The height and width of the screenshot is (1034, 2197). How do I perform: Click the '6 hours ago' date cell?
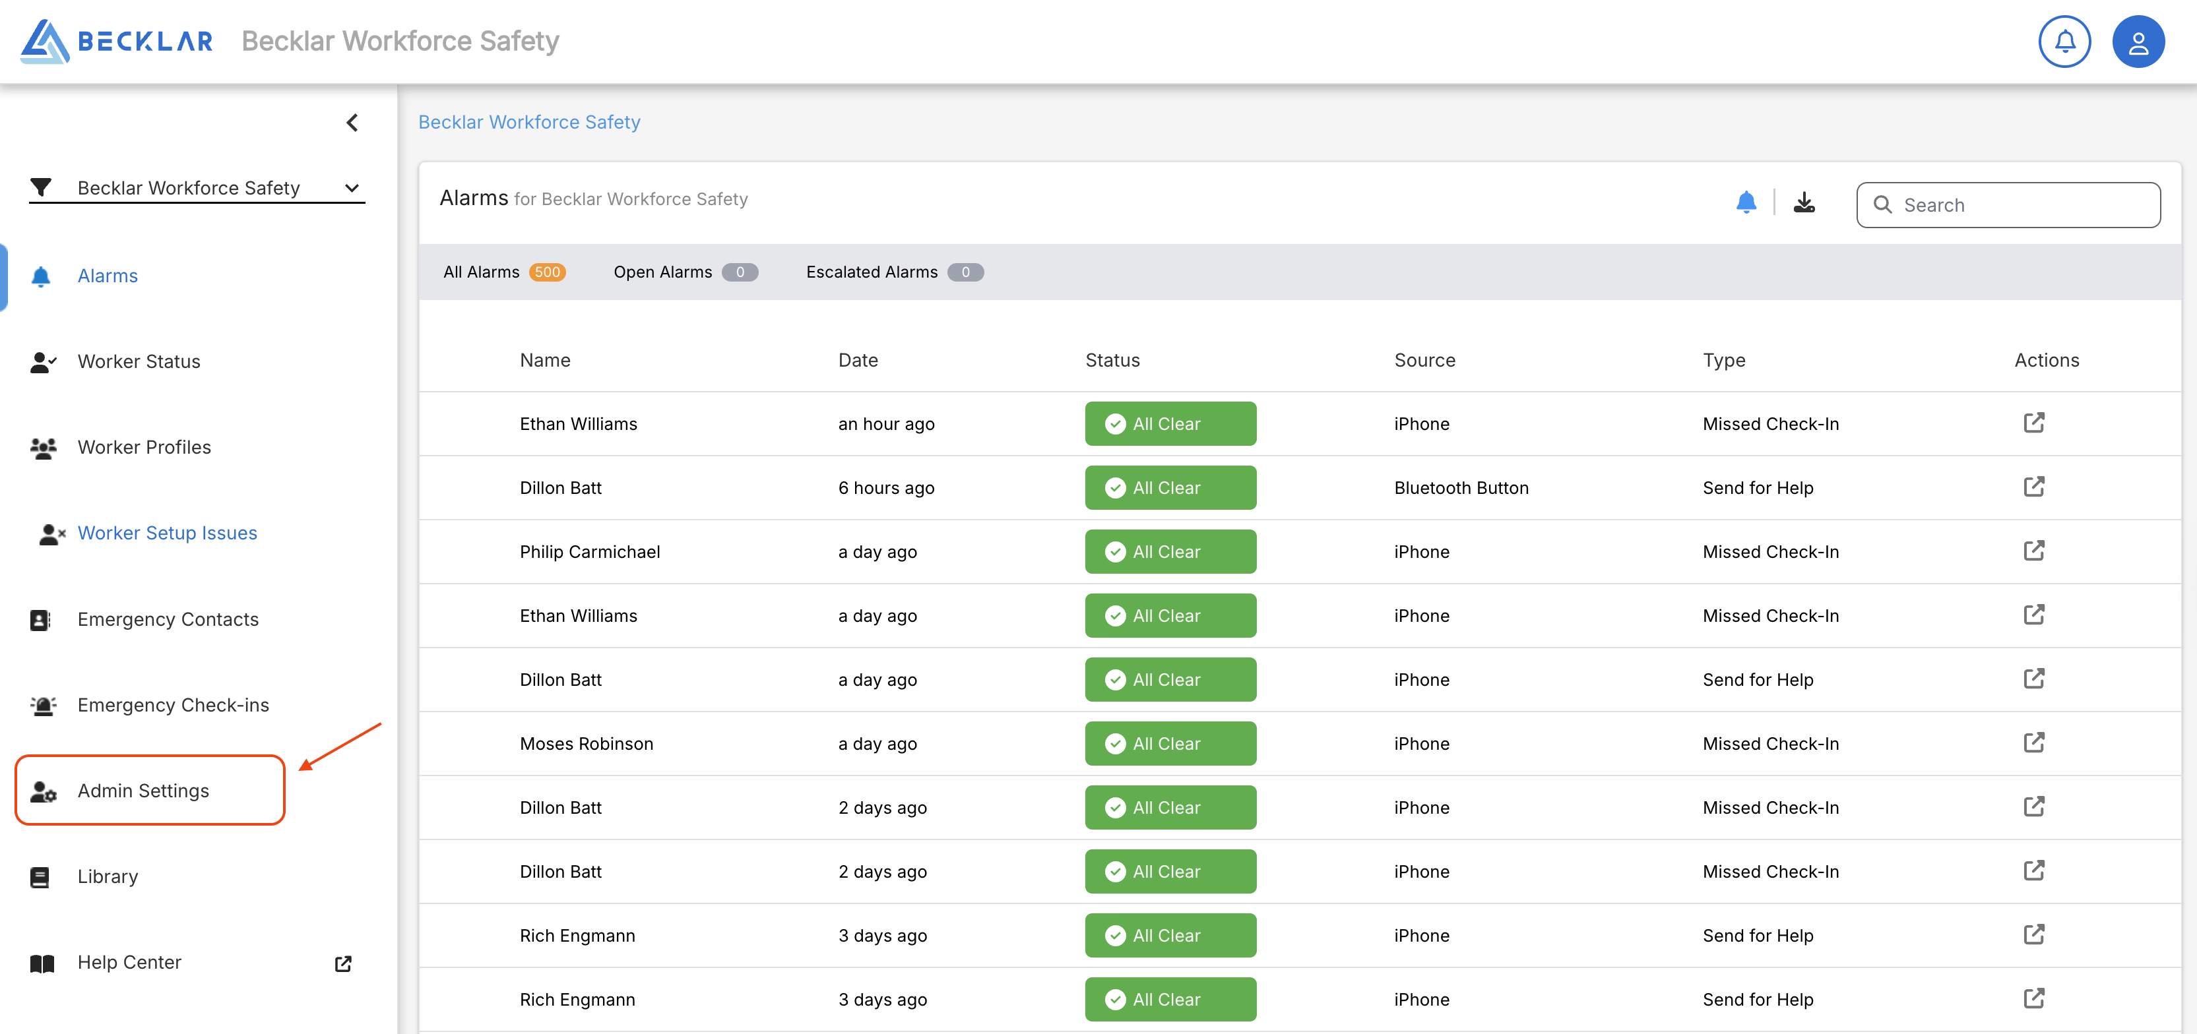coord(886,487)
